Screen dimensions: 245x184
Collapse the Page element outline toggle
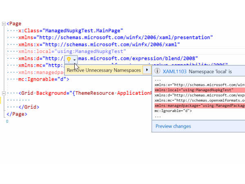[4, 24]
